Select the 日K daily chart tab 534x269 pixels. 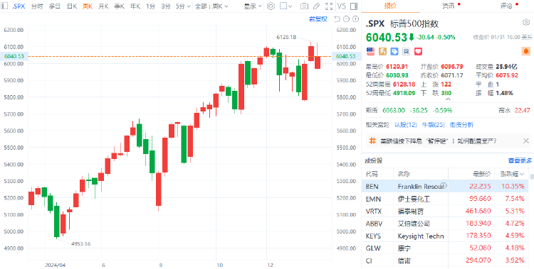coord(71,6)
